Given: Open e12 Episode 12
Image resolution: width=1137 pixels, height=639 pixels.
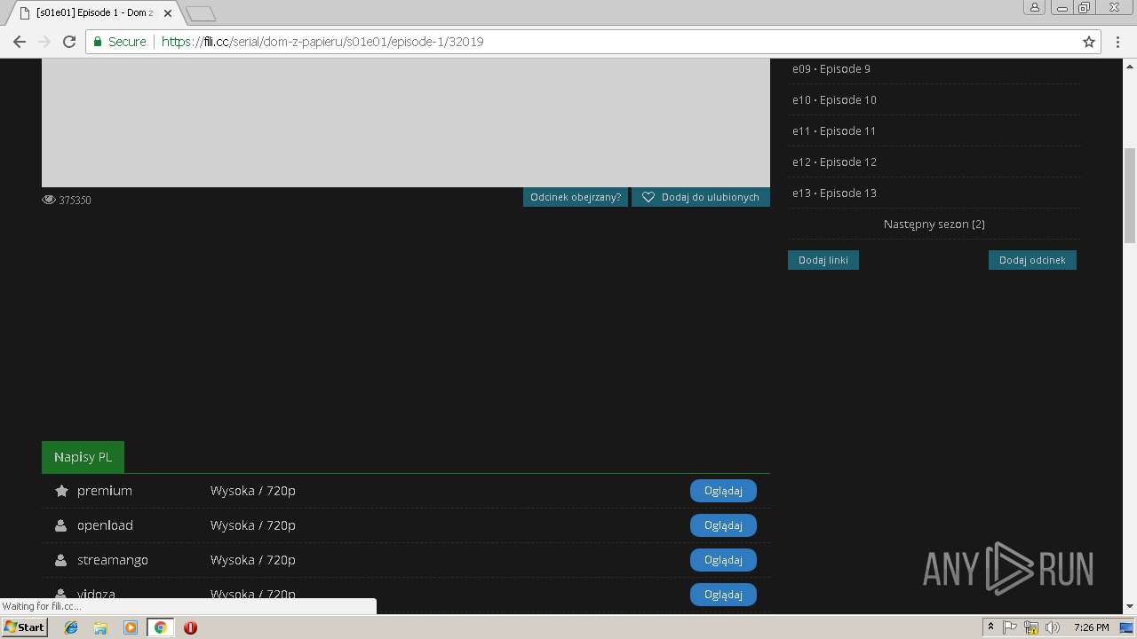Looking at the screenshot, I should pos(834,162).
